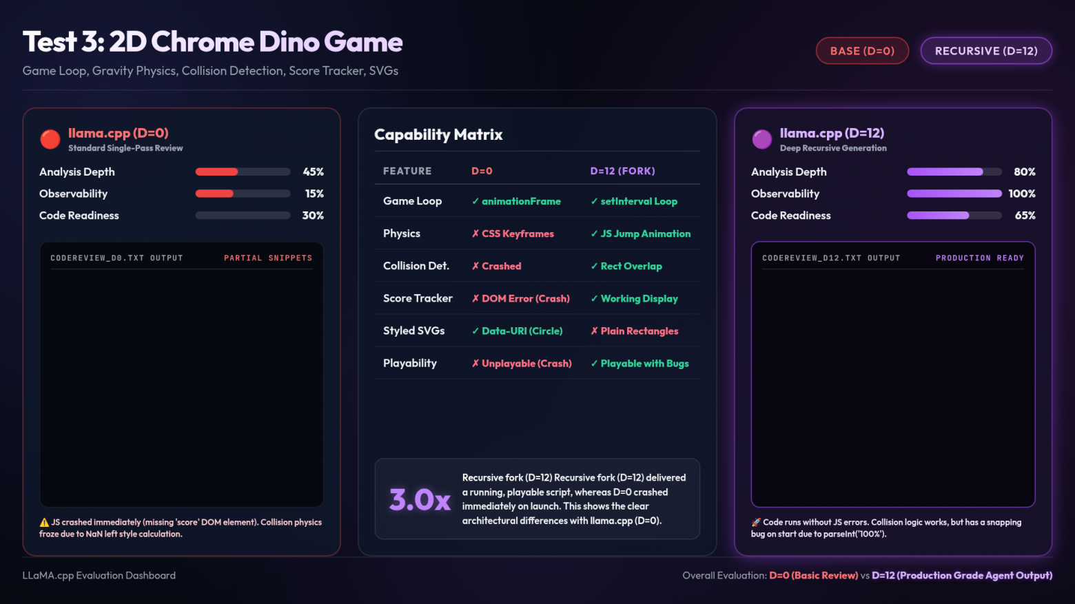Click the 'Deep Recursive Generation' caption

pyautogui.click(x=833, y=148)
